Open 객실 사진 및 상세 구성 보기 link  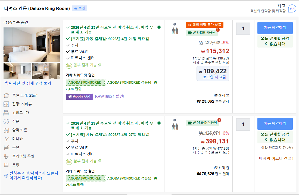pos(27,83)
